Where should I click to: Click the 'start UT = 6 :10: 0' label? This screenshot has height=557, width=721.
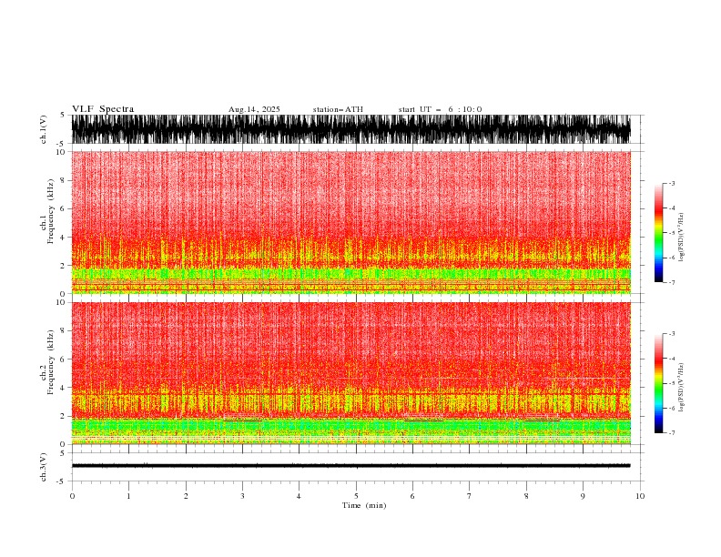pos(440,109)
